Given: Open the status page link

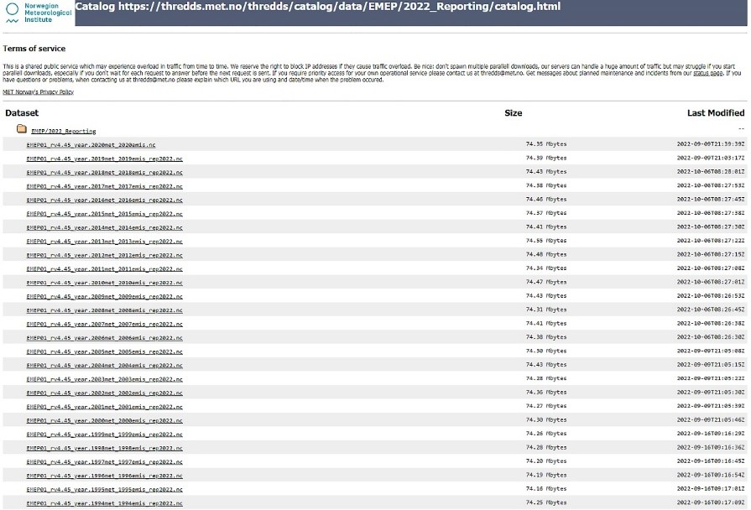Looking at the screenshot, I should (x=707, y=73).
